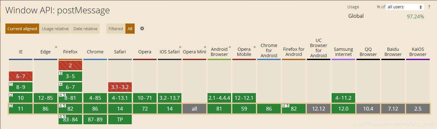Open the all users dropdown
Image resolution: width=437 pixels, height=129 pixels.
click(x=405, y=7)
